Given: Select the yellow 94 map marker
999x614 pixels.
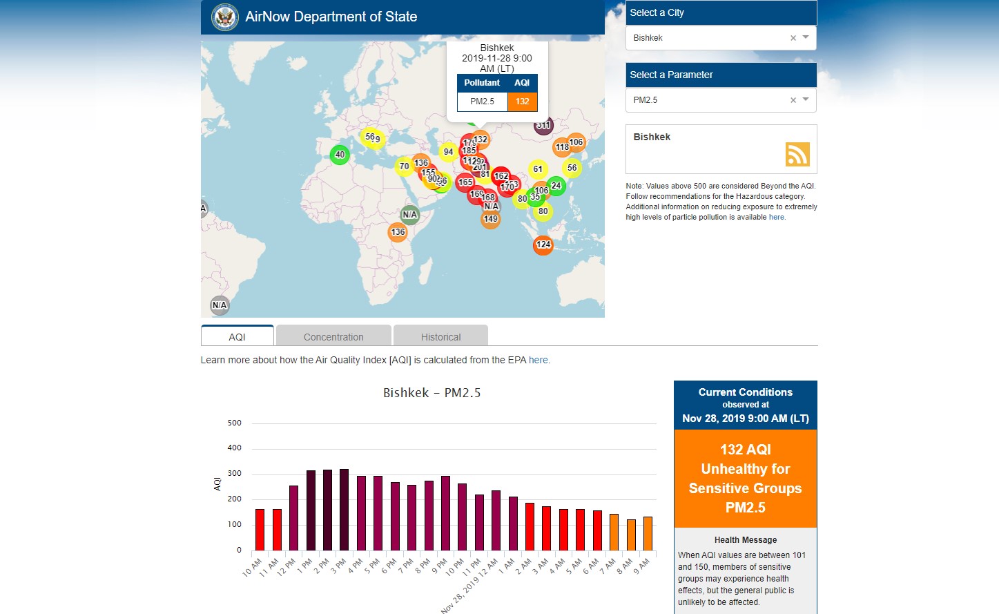Looking at the screenshot, I should [x=448, y=152].
